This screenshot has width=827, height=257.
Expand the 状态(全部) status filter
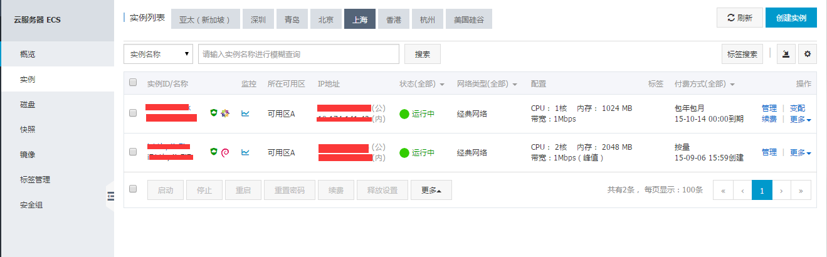pyautogui.click(x=421, y=84)
